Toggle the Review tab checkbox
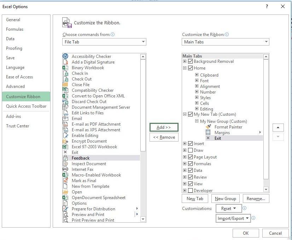The image size is (292, 240). [190, 177]
